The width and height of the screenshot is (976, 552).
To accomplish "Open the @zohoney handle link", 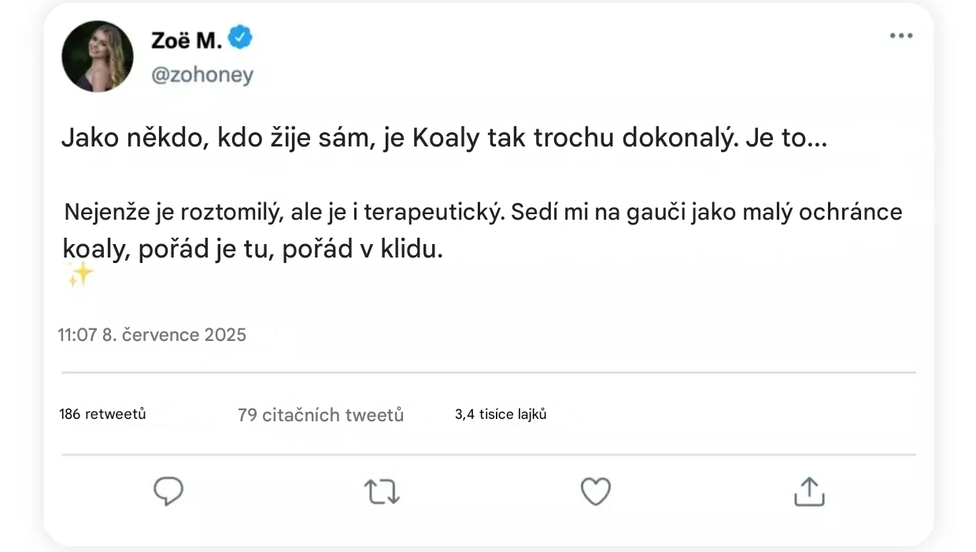I will [x=202, y=76].
